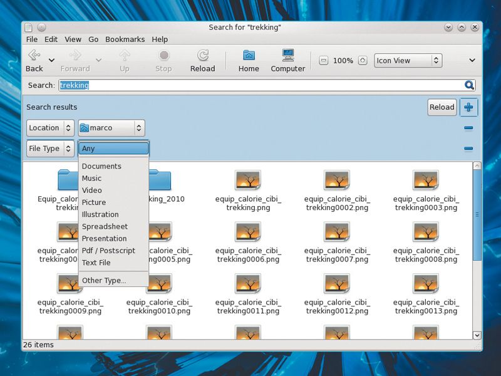501x376 pixels.
Task: Add another search filter with the plus icon
Action: point(468,107)
